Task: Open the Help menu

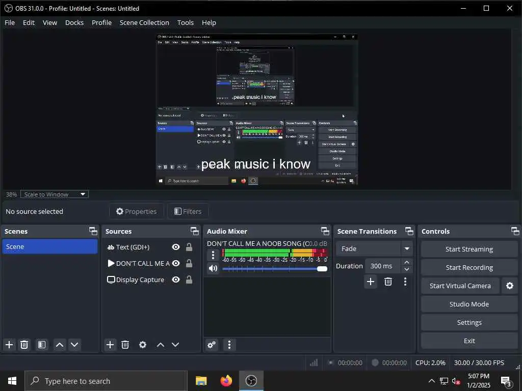Action: [x=208, y=22]
